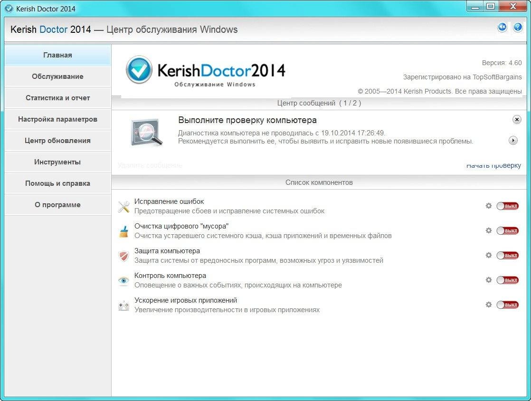The image size is (531, 401).
Task: Click Защита компьютера component title
Action: (x=167, y=251)
